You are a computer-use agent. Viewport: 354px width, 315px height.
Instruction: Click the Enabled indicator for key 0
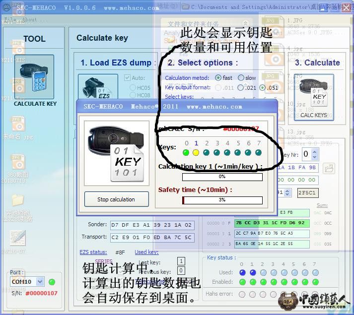(x=242, y=282)
